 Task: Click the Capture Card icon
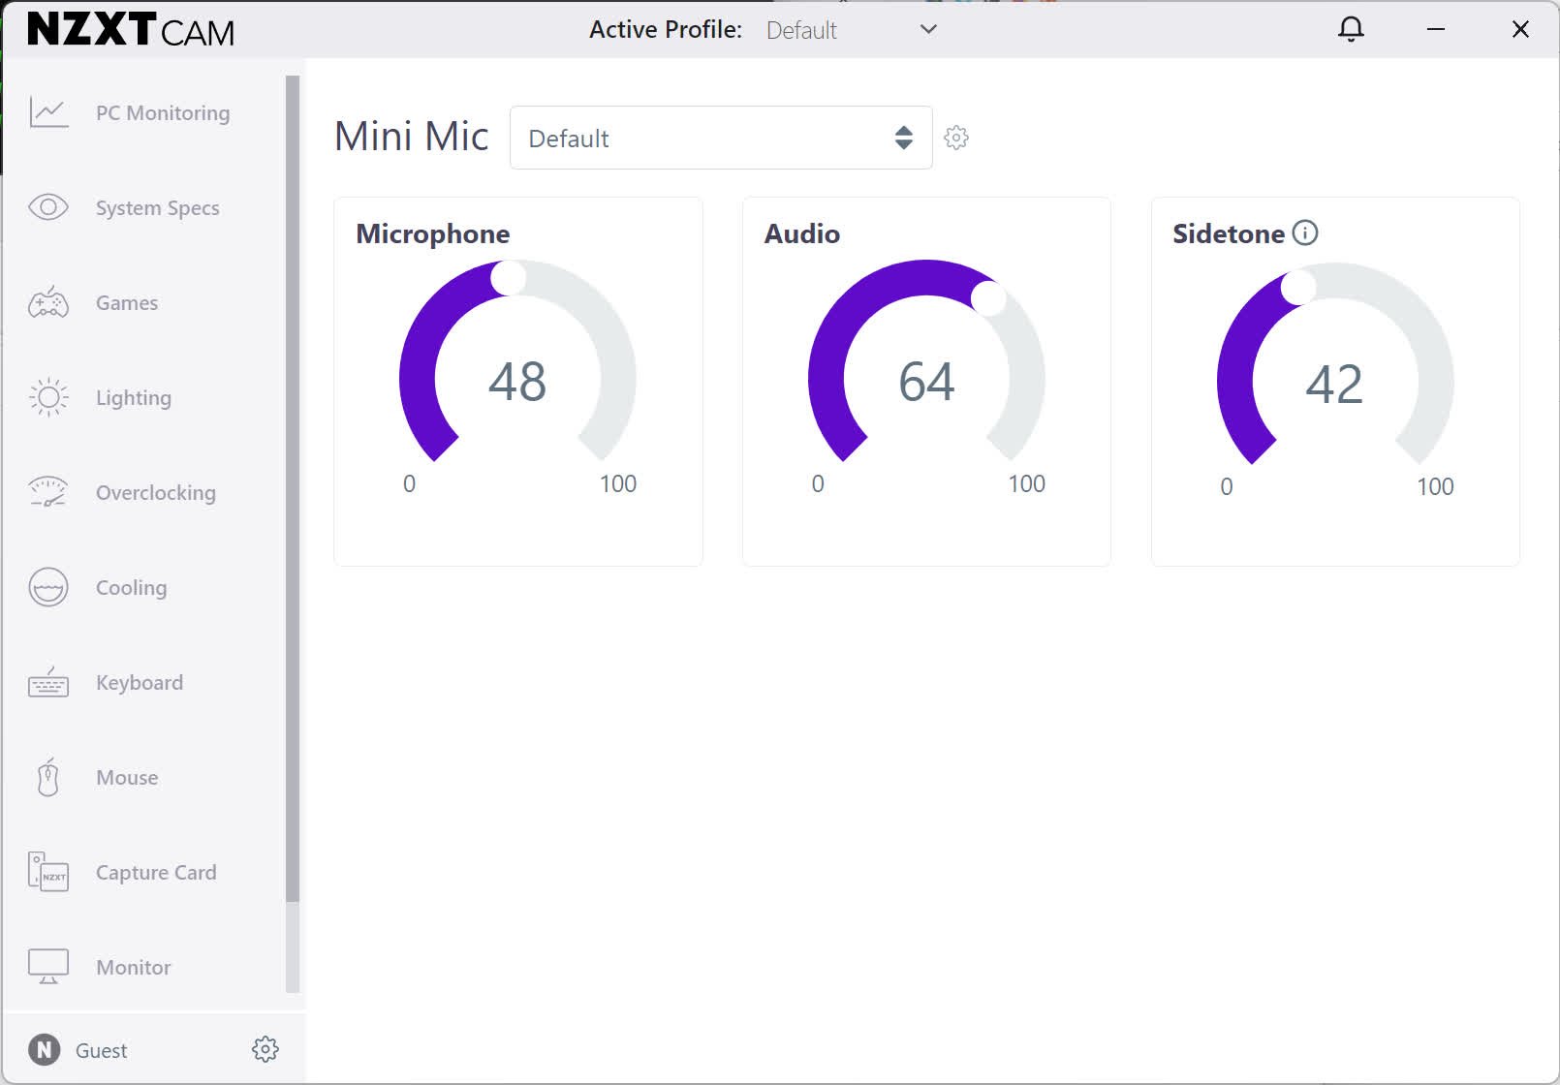48,872
